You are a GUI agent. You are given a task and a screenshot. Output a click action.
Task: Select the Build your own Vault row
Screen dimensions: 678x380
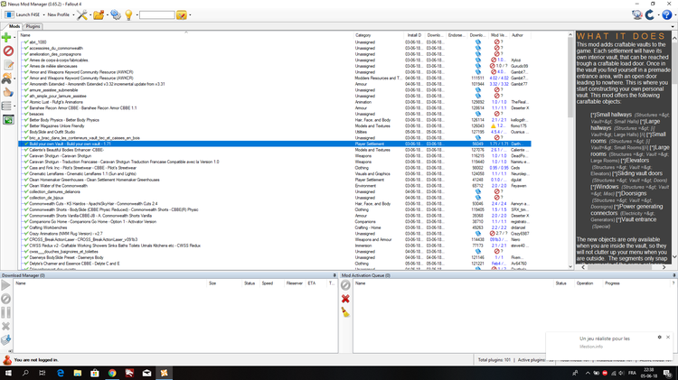coord(275,144)
